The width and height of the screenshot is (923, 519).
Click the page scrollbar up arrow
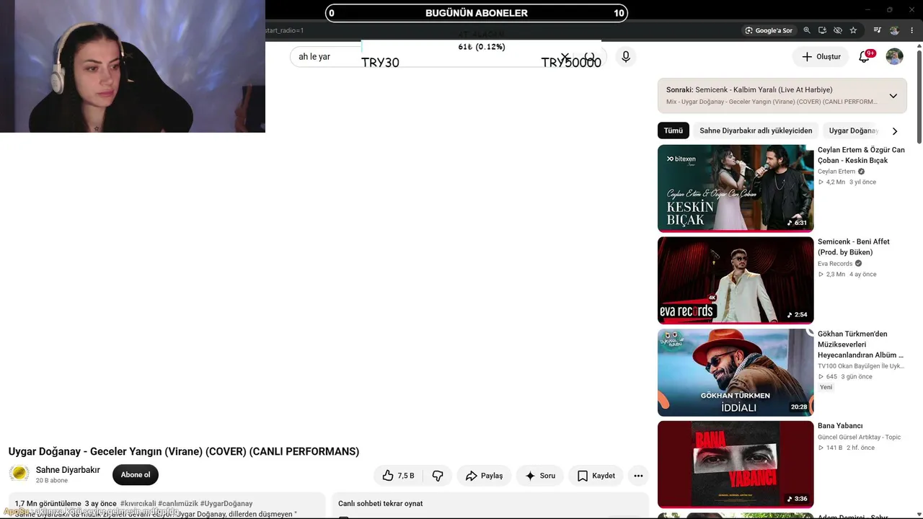(x=919, y=47)
